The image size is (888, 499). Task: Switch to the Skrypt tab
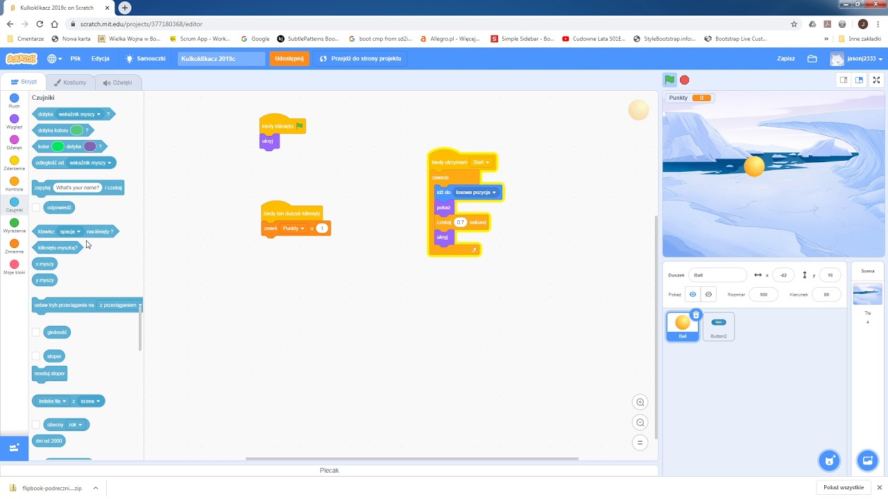[24, 82]
